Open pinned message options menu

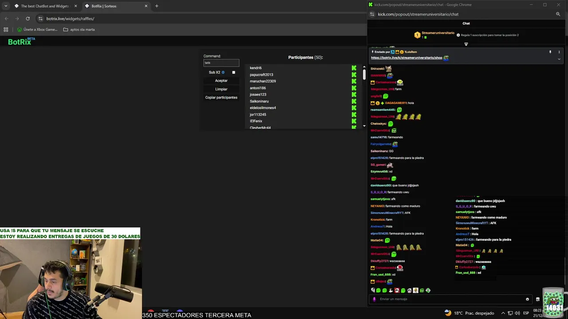click(559, 52)
